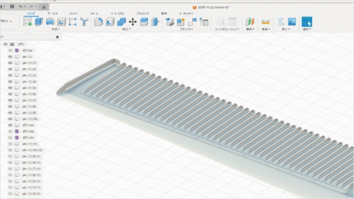Choose the Hole tool

tap(61, 22)
